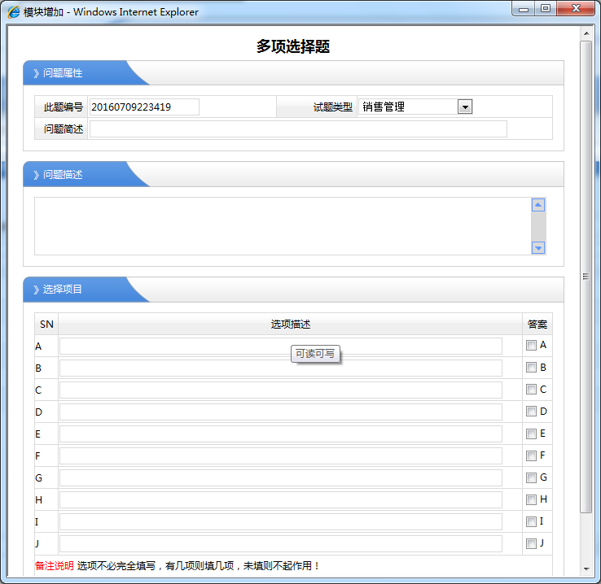This screenshot has width=601, height=584.
Task: Click the 此题编号 input field
Action: coord(144,107)
